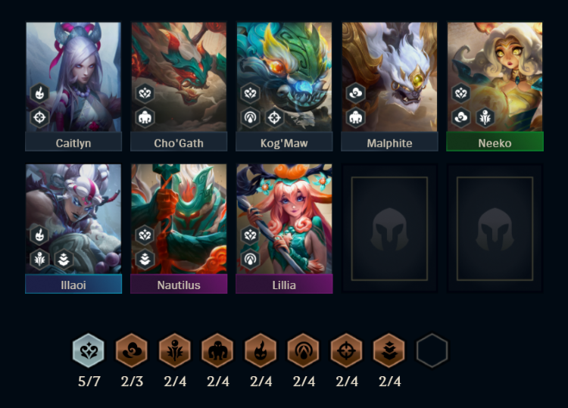This screenshot has height=408, width=568.
Task: Click the golem badge on Malphite's portrait
Action: click(x=355, y=117)
